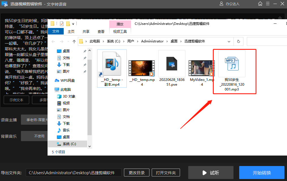Click the 打开文件夹 button
The width and height of the screenshot is (287, 181).
point(166,173)
